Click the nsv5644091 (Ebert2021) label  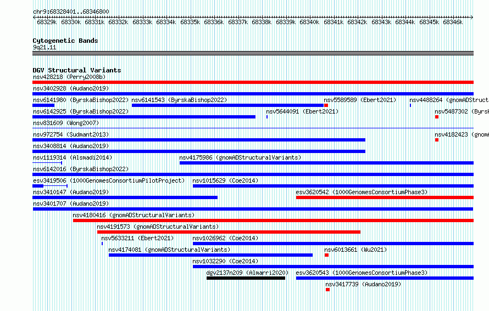click(302, 111)
